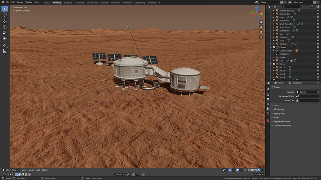321x180 pixels.
Task: Toggle Camera collection exclude checkbox
Action: [274, 47]
